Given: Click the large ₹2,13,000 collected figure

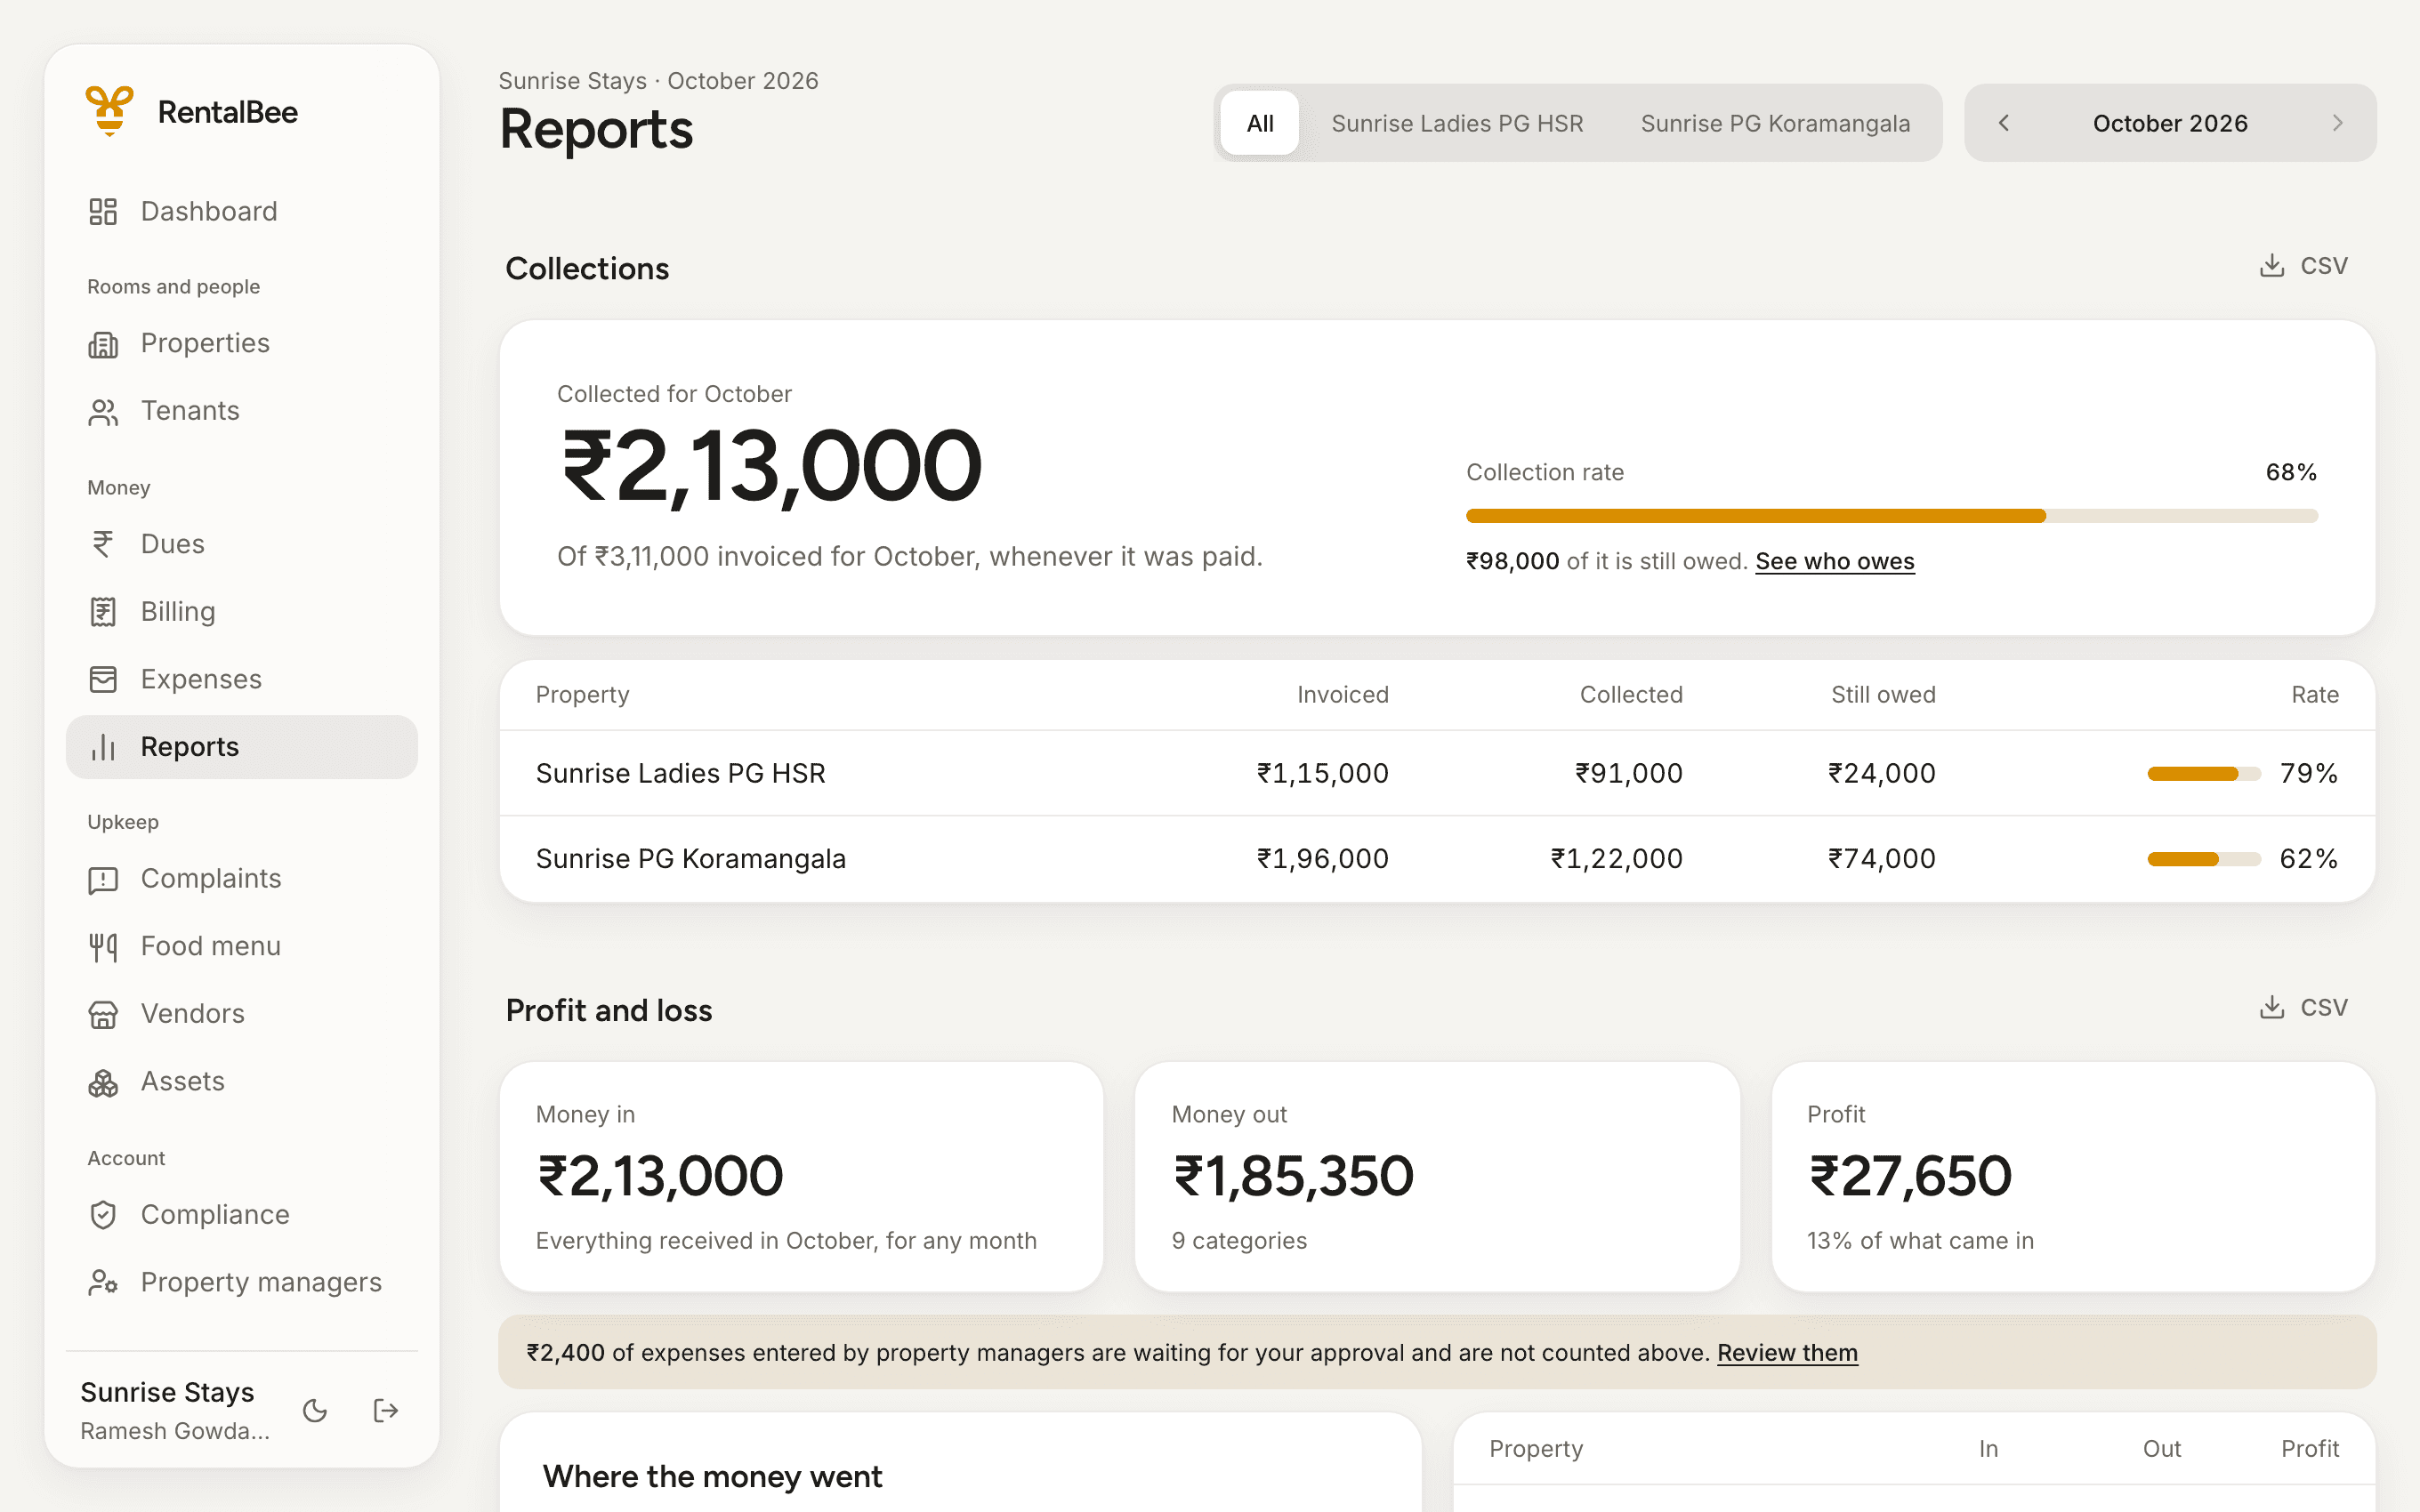Looking at the screenshot, I should pyautogui.click(x=771, y=467).
